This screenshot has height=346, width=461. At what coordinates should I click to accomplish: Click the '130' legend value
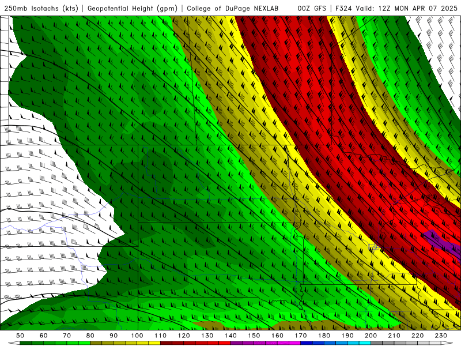pos(207,336)
